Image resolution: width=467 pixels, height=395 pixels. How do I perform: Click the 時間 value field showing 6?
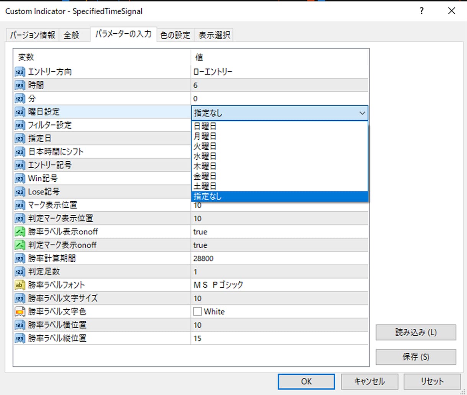click(x=279, y=85)
